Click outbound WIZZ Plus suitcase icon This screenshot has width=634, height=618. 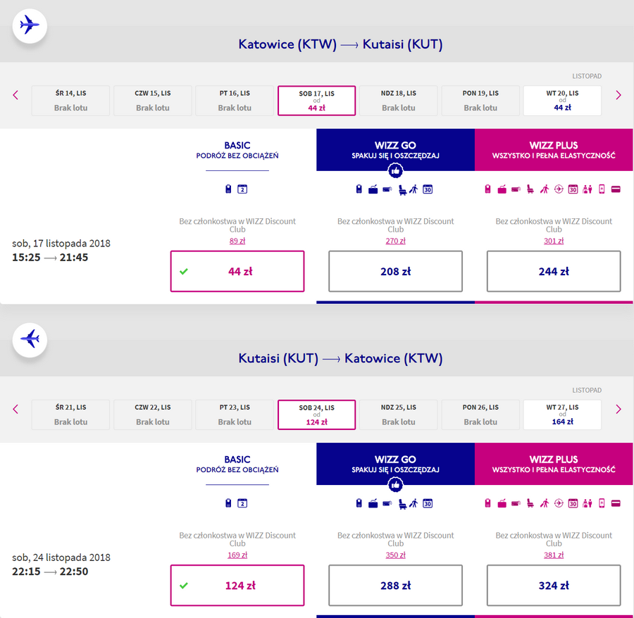pos(502,189)
